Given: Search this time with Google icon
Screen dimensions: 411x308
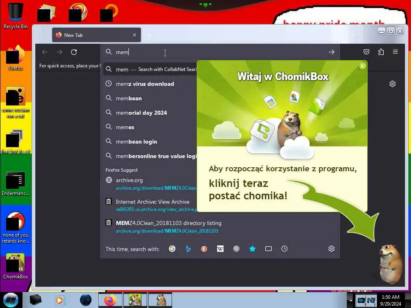Looking at the screenshot, I should (x=172, y=249).
